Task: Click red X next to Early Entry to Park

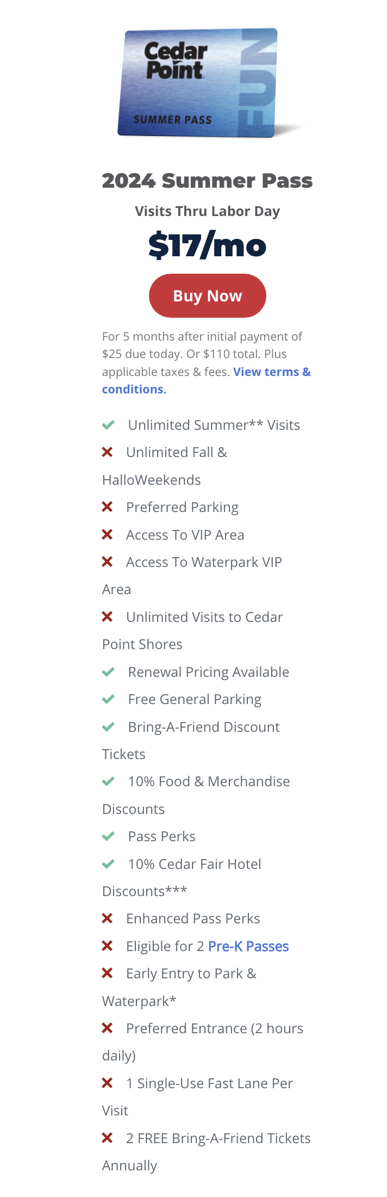Action: coord(107,973)
